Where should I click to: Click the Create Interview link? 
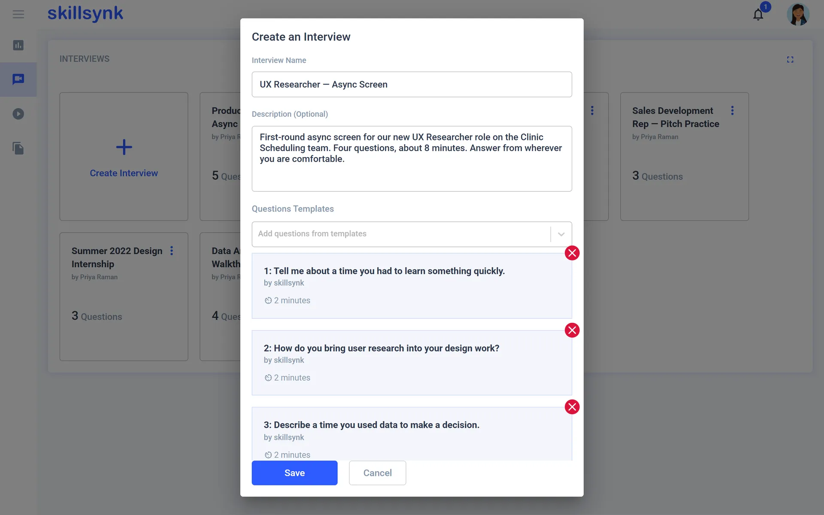[x=124, y=173]
